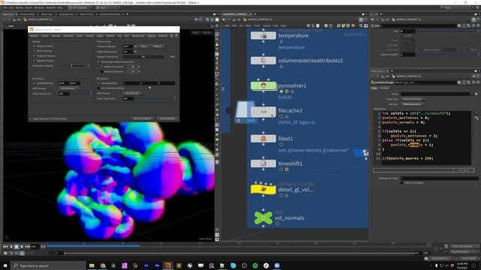Screen dimensions: 481x270
Task: Click the Windows taskbar search box
Action: [48, 265]
